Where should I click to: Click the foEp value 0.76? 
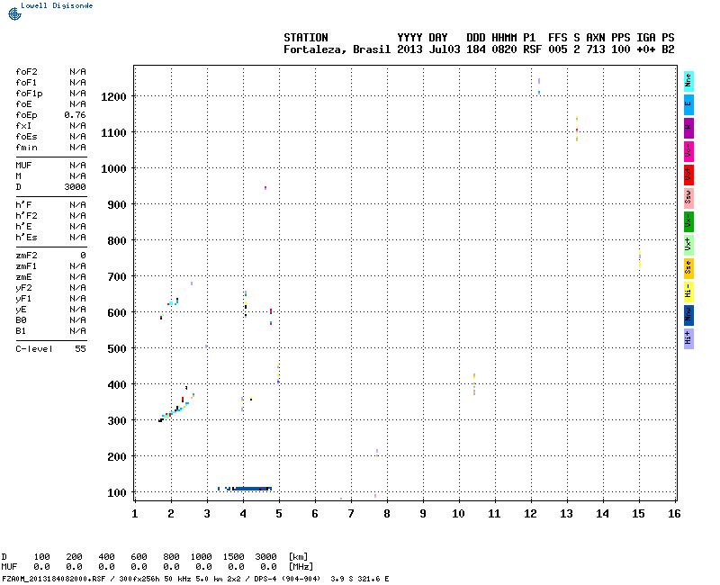(75, 115)
